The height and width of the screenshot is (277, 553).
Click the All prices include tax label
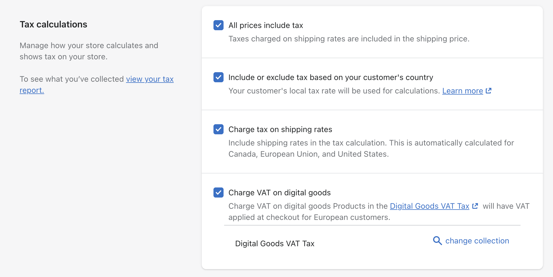(266, 25)
